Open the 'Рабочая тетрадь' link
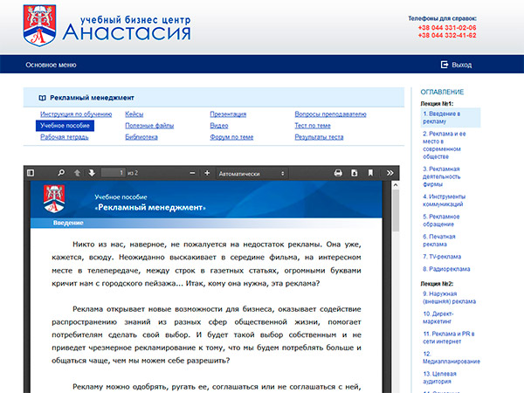The width and height of the screenshot is (524, 393). [x=65, y=137]
